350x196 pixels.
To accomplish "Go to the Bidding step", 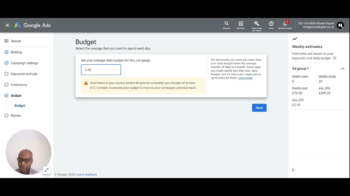I will (16, 52).
